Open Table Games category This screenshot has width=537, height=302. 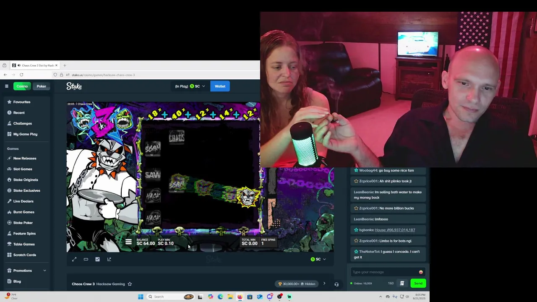click(x=24, y=244)
